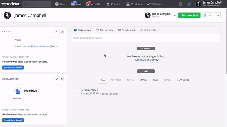Switch to the Send email tab
227x127 pixels.
pyautogui.click(x=126, y=30)
